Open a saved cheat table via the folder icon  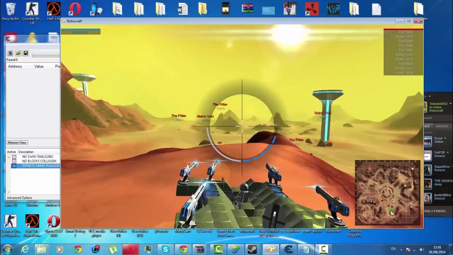point(18,53)
